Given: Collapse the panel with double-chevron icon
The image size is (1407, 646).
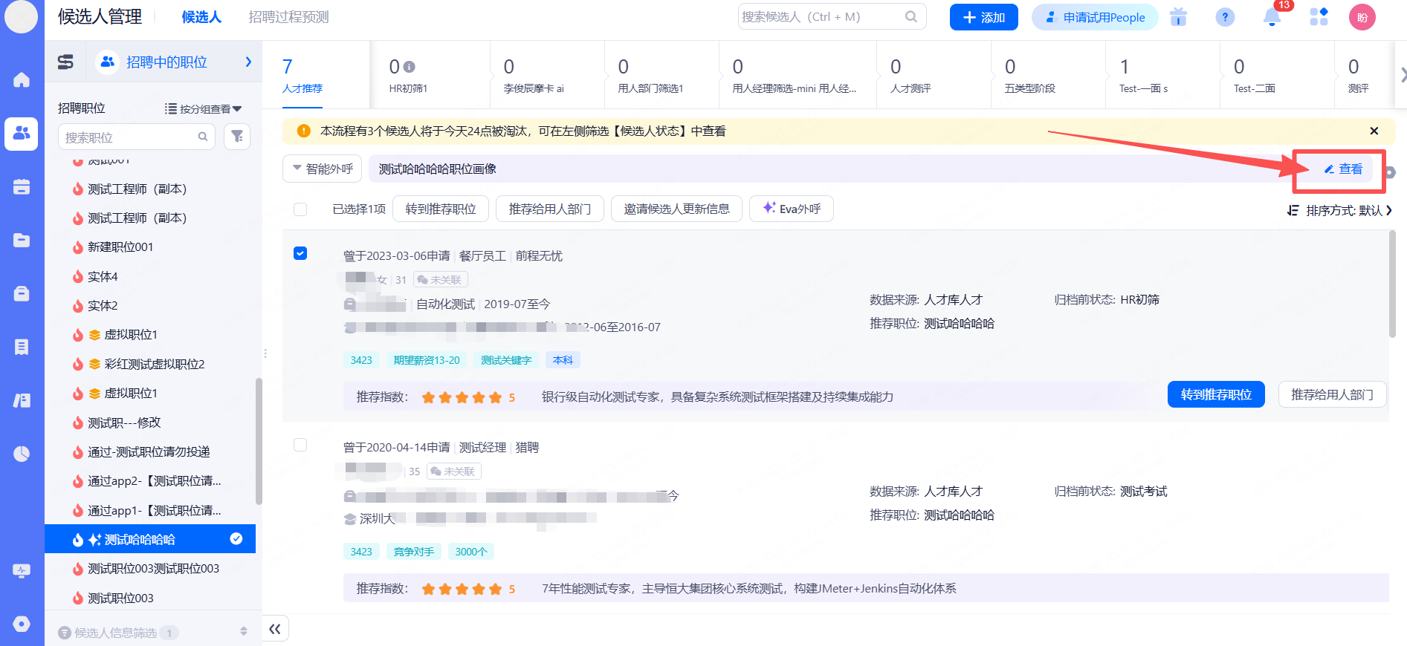Looking at the screenshot, I should click(275, 629).
